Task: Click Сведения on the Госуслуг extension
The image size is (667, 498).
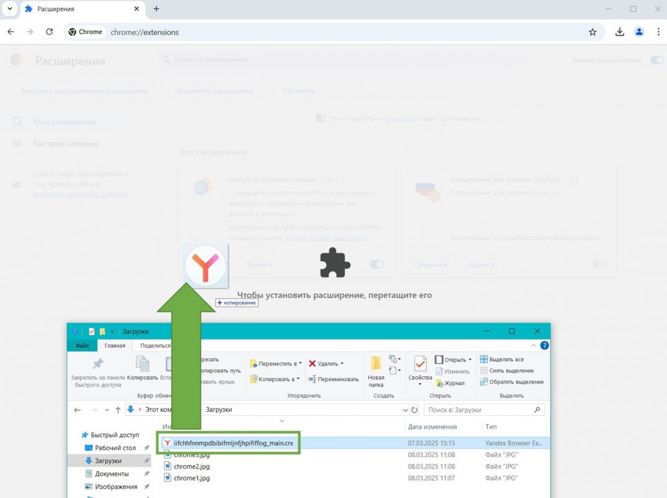Action: click(430, 265)
